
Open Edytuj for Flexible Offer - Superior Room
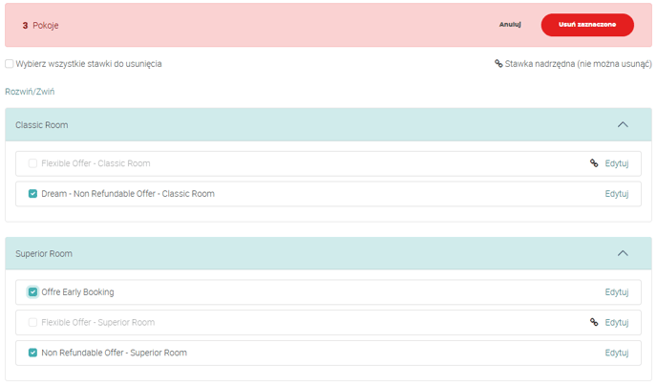617,322
